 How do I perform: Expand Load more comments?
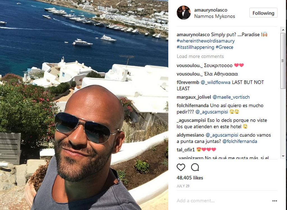(x=200, y=56)
